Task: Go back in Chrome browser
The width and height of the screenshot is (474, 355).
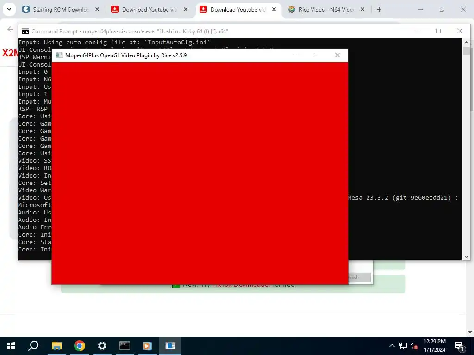Action: pyautogui.click(x=10, y=29)
